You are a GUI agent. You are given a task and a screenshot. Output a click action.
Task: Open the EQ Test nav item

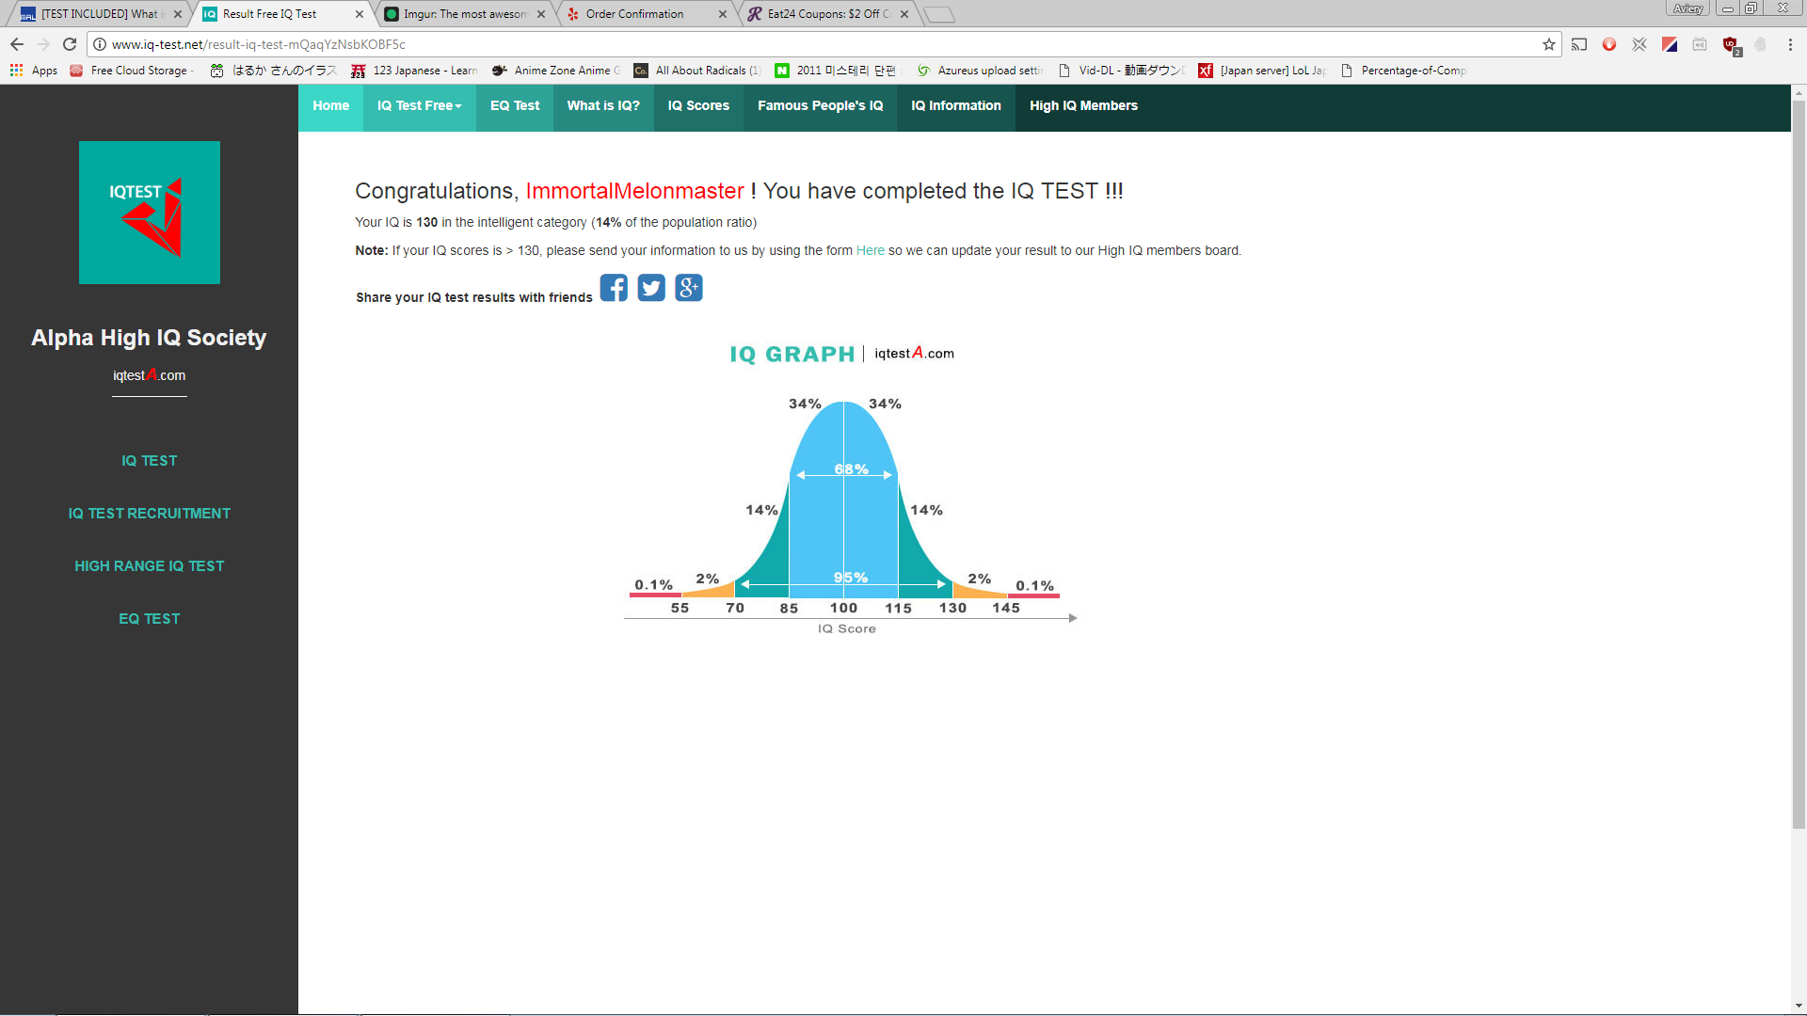click(515, 106)
